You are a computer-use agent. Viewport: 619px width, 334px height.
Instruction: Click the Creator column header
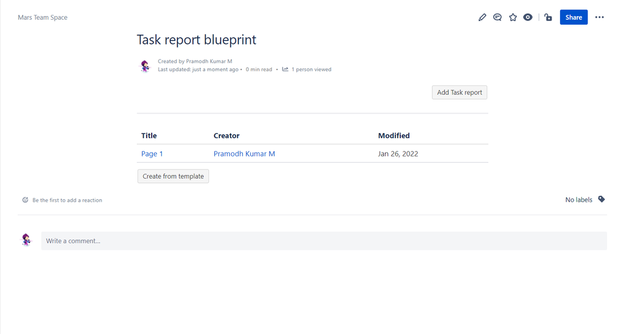227,135
